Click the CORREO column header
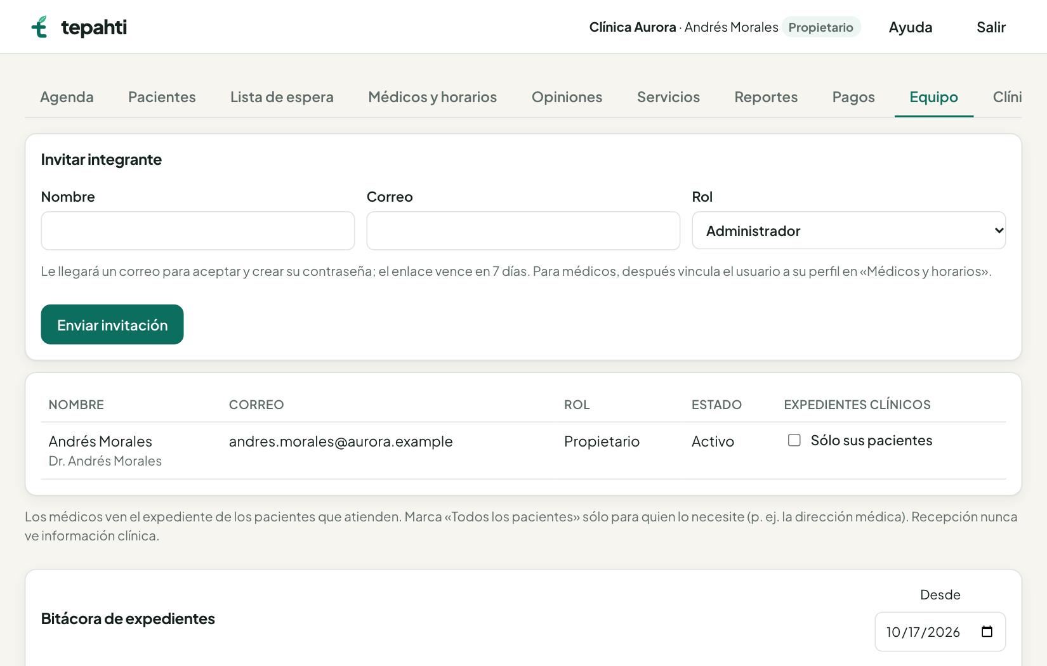Image resolution: width=1047 pixels, height=666 pixels. (256, 405)
